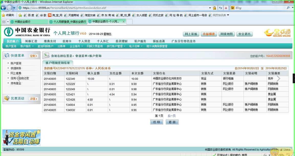The height and width of the screenshot is (156, 295).
Task: Open the recent pages dropdown beside Forward
Action: (14, 8)
